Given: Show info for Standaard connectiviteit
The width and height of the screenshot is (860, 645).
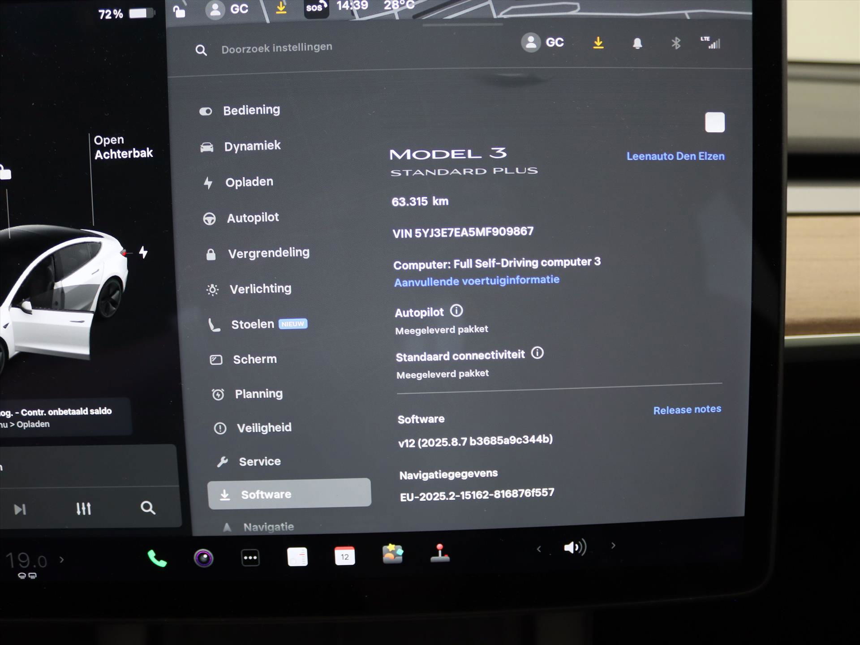Looking at the screenshot, I should tap(537, 353).
